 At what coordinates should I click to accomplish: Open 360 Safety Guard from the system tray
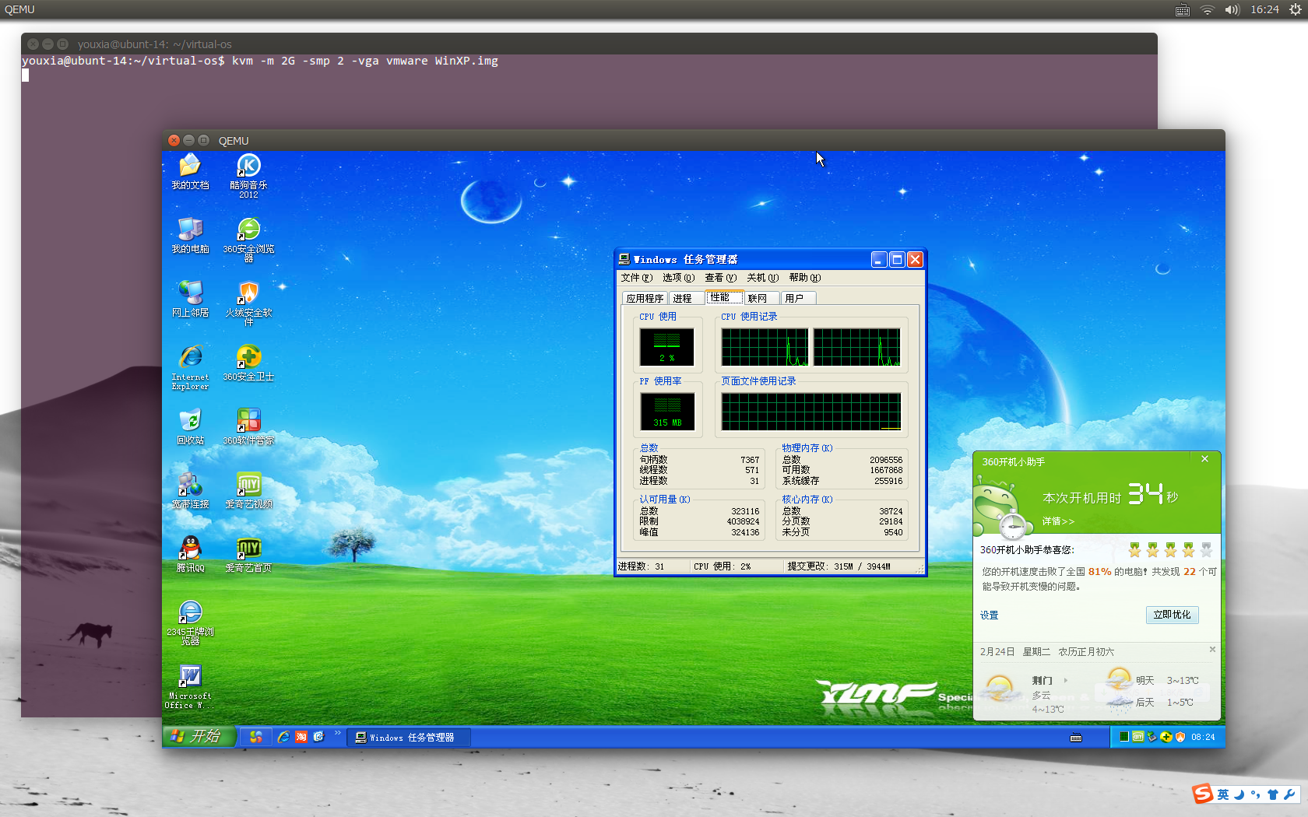pos(1166,737)
